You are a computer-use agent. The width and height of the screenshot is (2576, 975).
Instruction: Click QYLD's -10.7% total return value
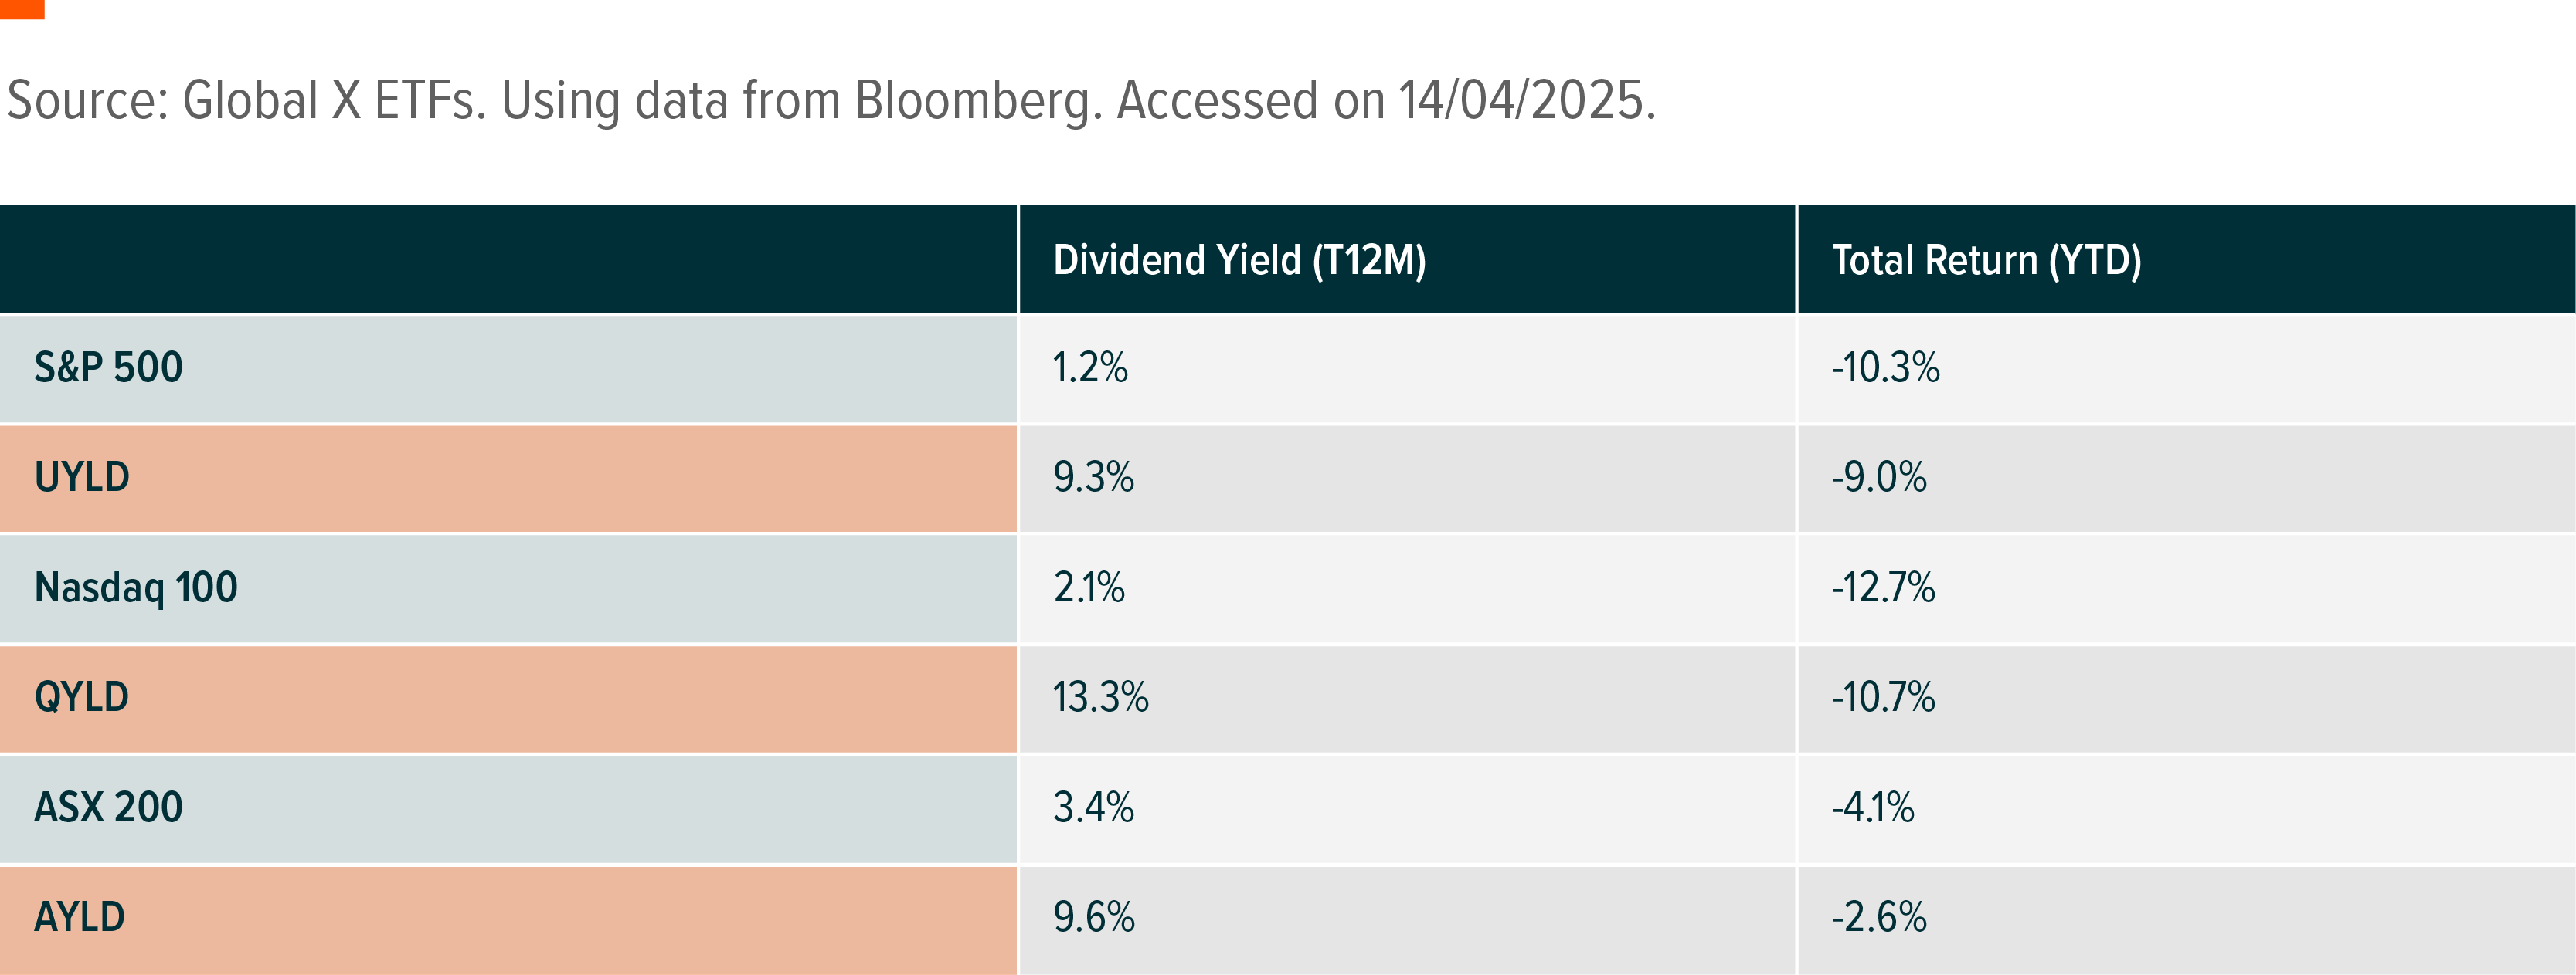pyautogui.click(x=1883, y=697)
